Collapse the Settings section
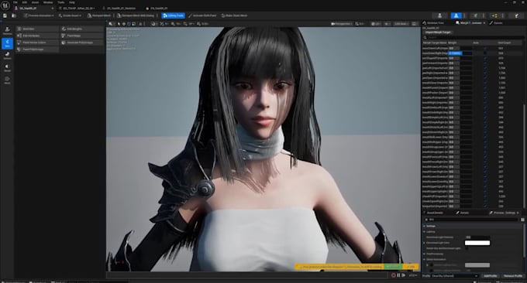527x283 pixels. 425,226
